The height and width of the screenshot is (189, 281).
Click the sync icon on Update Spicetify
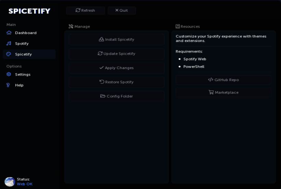pos(100,53)
